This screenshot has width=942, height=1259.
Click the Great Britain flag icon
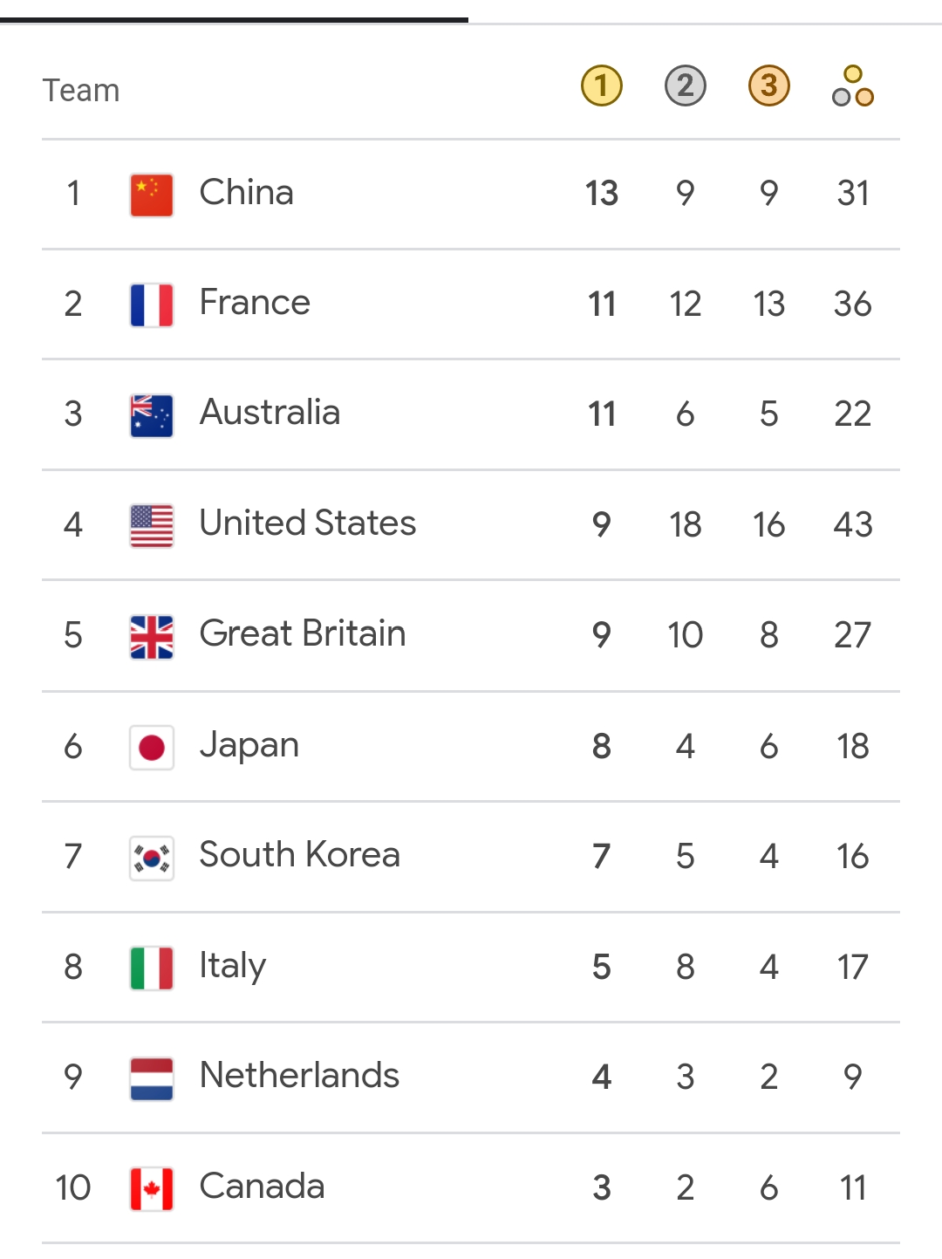click(152, 636)
